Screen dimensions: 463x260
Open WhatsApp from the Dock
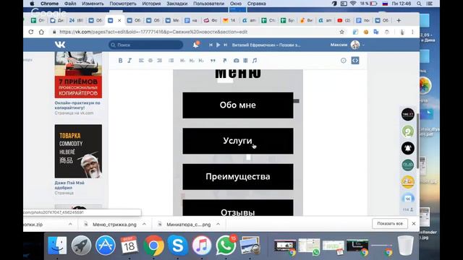[x=226, y=246]
